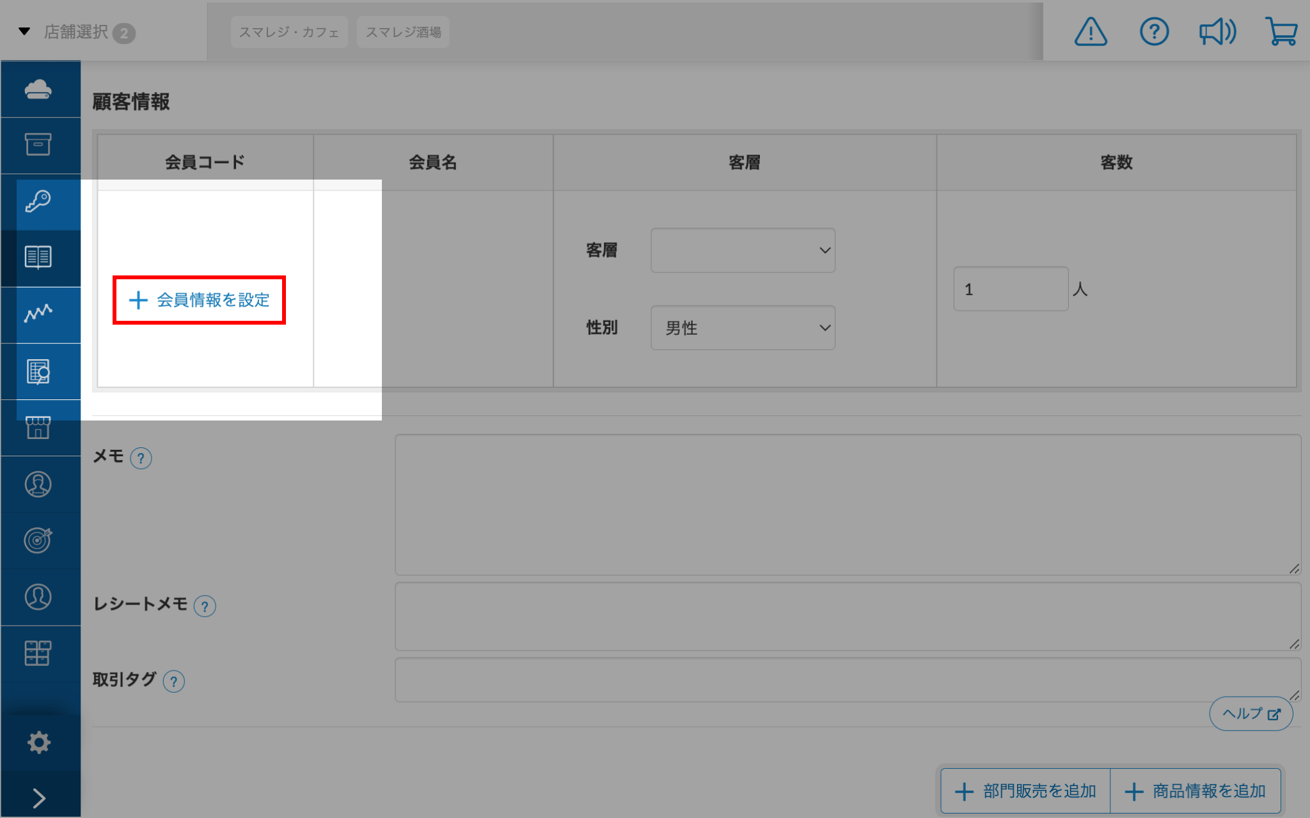Open the ヘルプ external link button
The image size is (1310, 818).
coord(1251,714)
